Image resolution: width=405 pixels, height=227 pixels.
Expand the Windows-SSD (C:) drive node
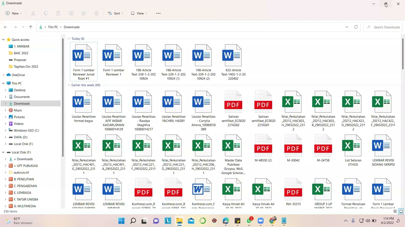[x=5, y=131]
